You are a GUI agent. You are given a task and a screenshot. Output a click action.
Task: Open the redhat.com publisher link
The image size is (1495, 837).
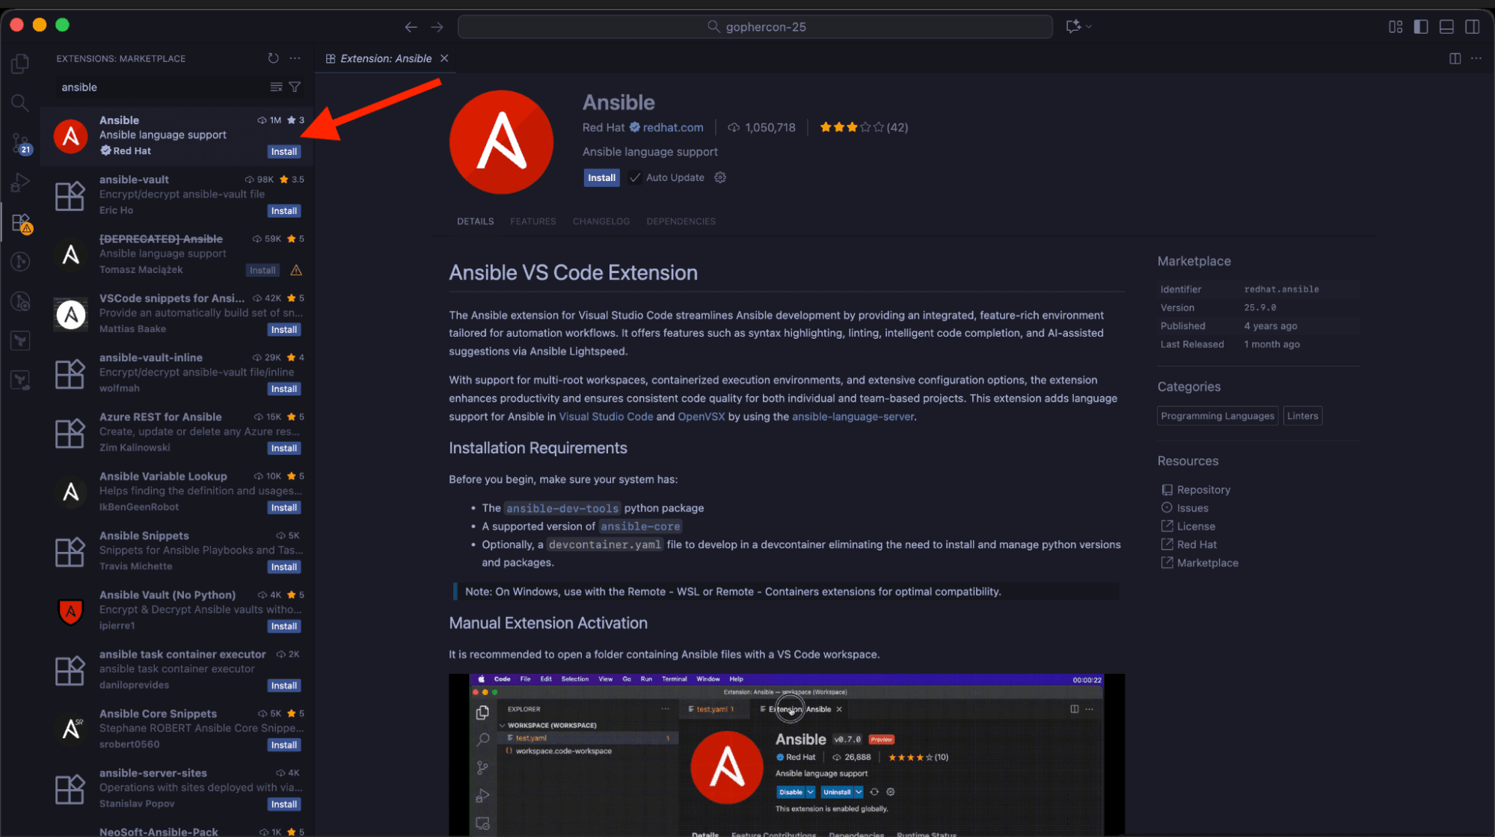point(673,127)
